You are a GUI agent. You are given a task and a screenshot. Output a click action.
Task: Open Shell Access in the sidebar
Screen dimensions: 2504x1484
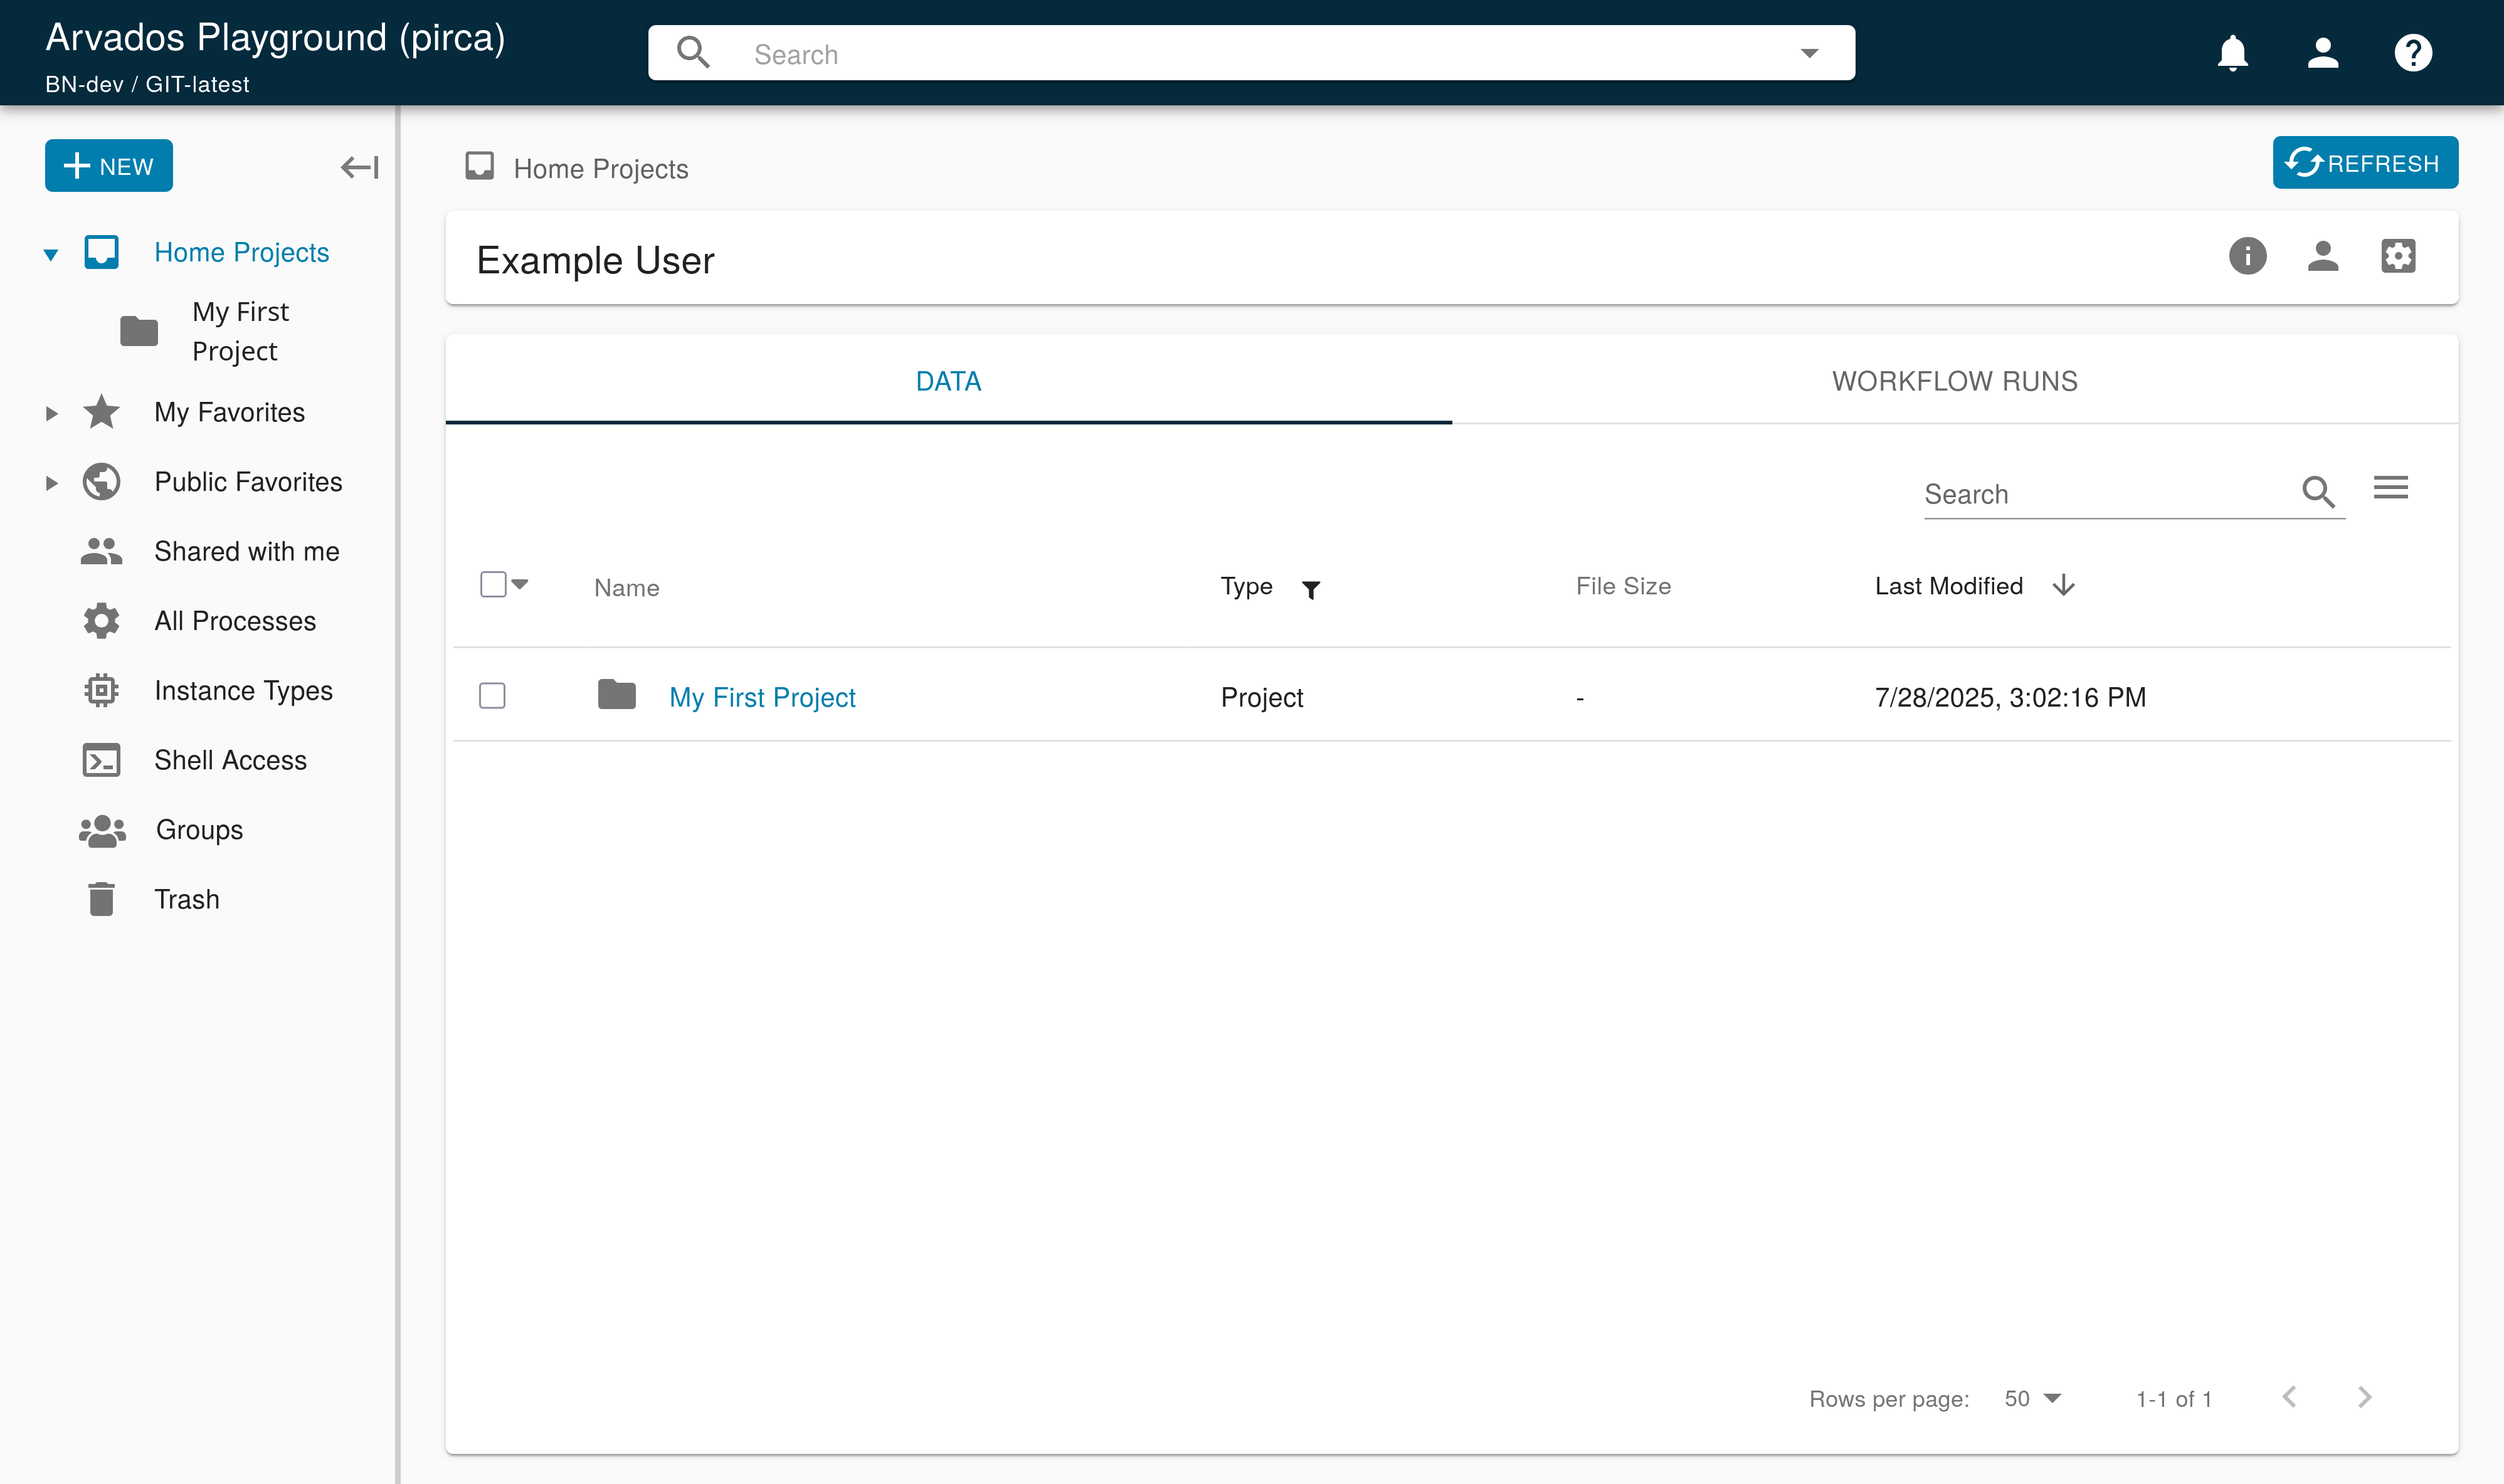point(230,760)
